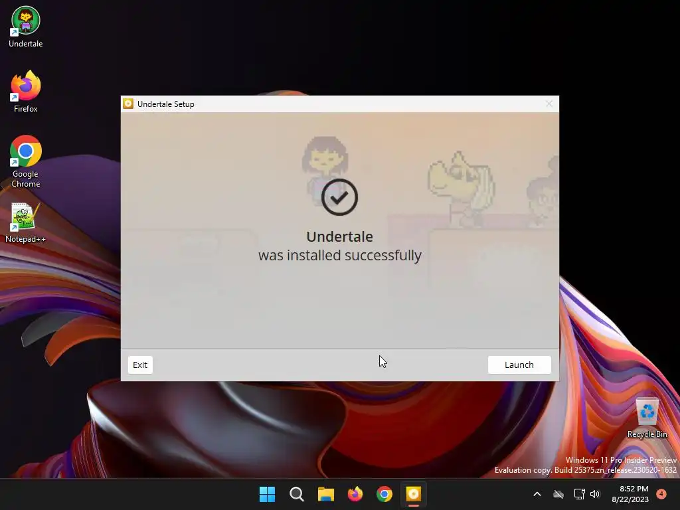Open the clock showing 8:52 PM

pos(630,494)
